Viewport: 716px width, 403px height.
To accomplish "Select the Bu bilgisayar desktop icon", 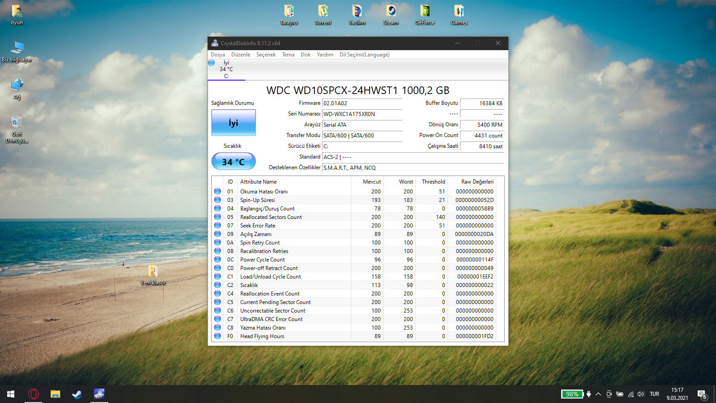I will 17,51.
